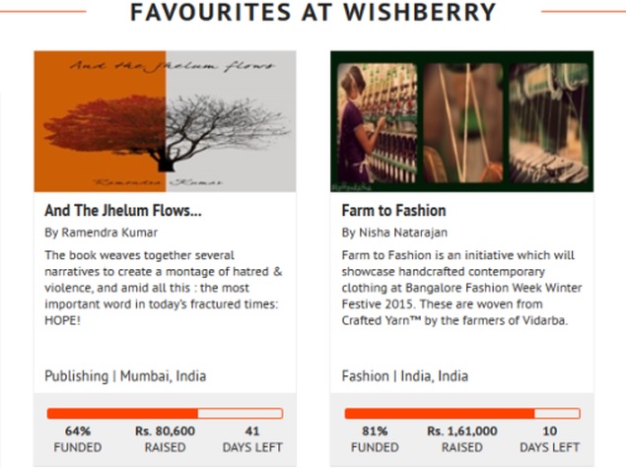Viewport: 626px width, 468px height.
Task: Click the Farm to Fashion description text
Action: click(x=462, y=288)
